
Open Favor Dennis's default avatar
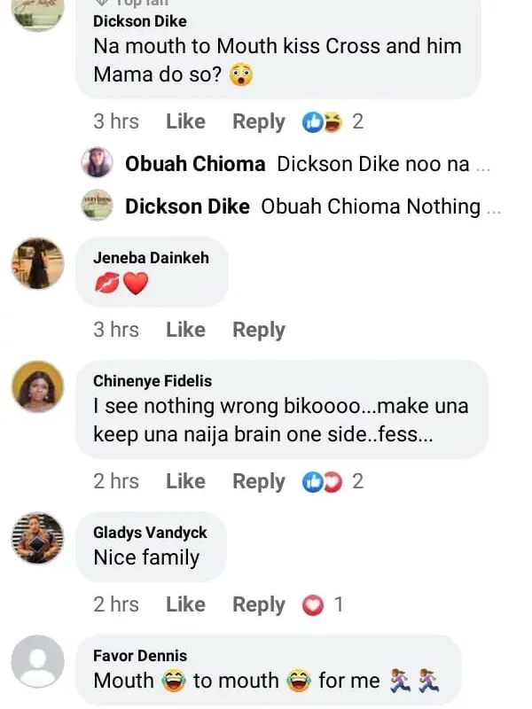[38, 661]
